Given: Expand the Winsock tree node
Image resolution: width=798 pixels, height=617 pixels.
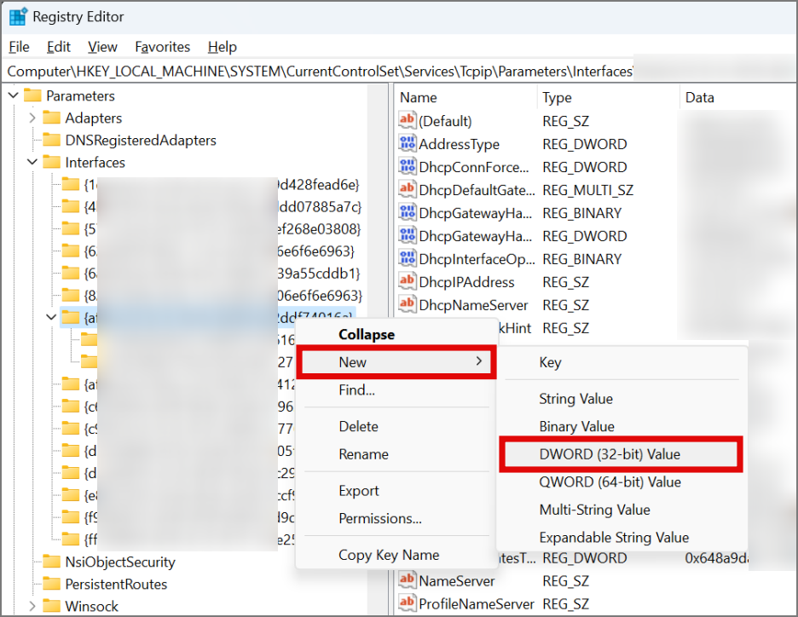Looking at the screenshot, I should 32,606.
